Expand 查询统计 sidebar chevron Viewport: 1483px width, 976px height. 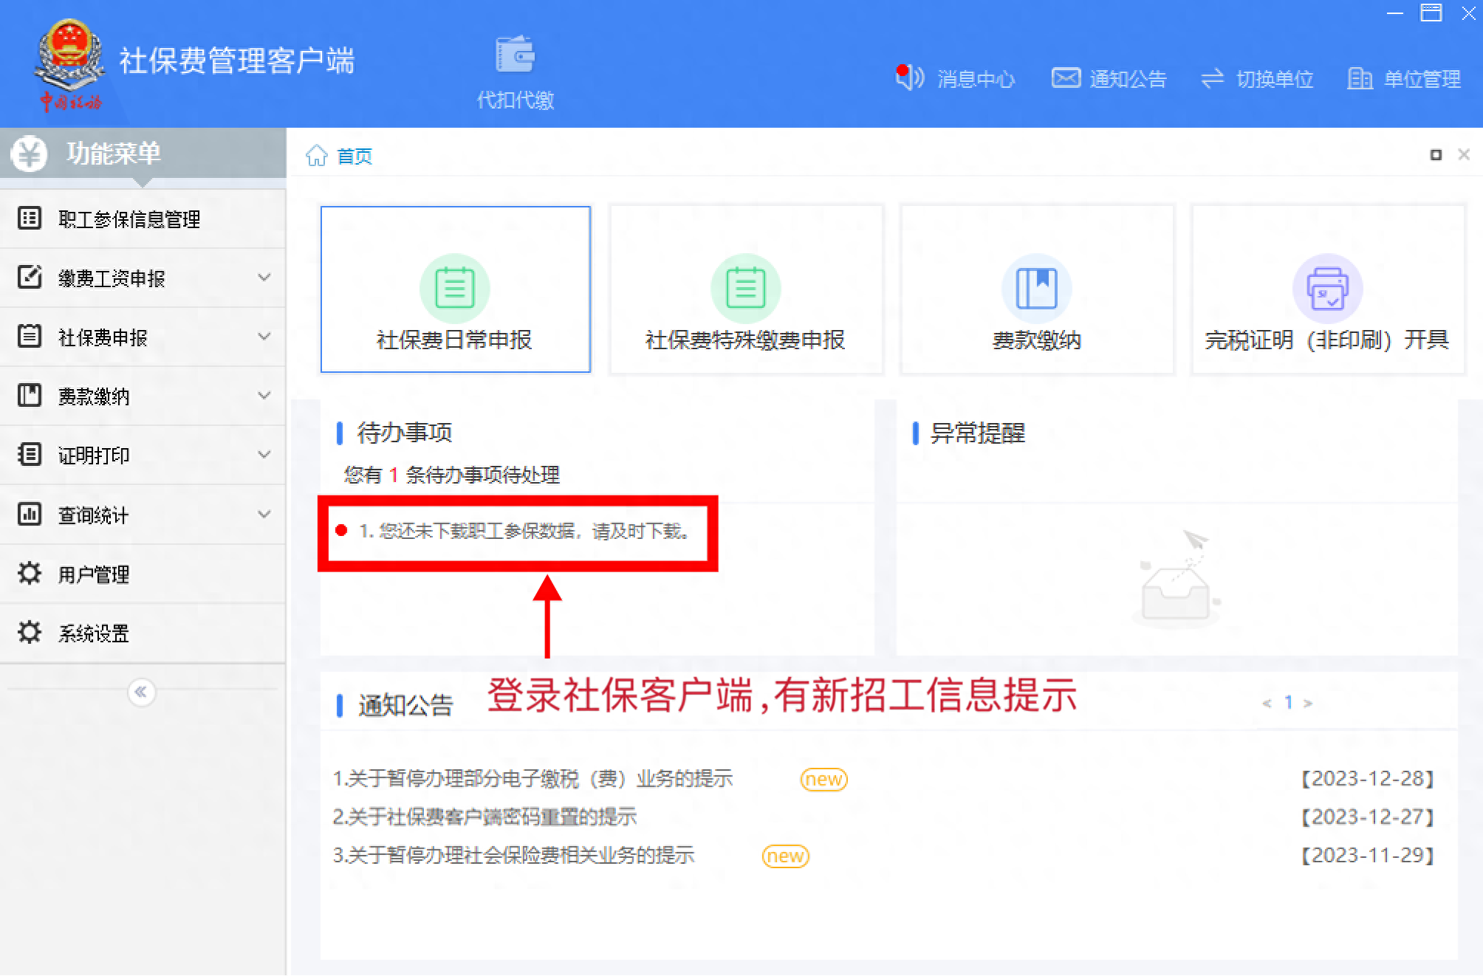tap(264, 514)
